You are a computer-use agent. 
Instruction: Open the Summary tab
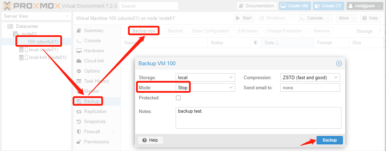[x=97, y=31]
